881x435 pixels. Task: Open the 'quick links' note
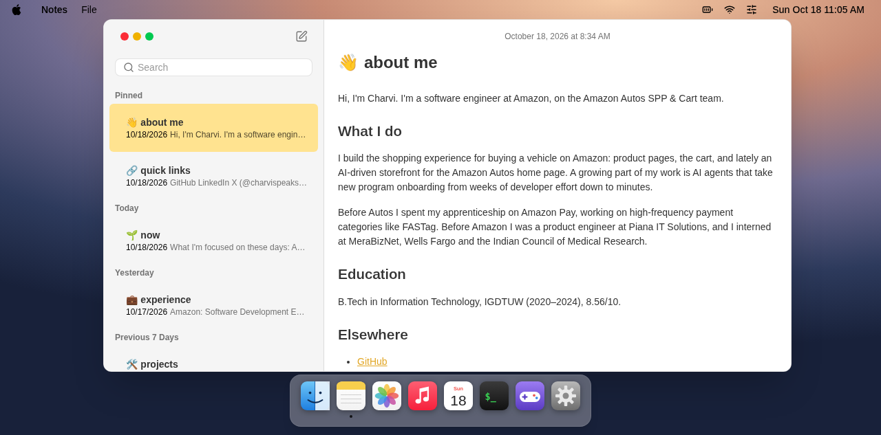click(213, 176)
